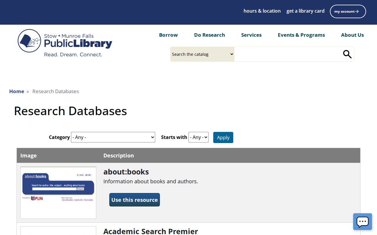This screenshot has height=235, width=377.
Task: Open the chat bubble widget
Action: (363, 221)
